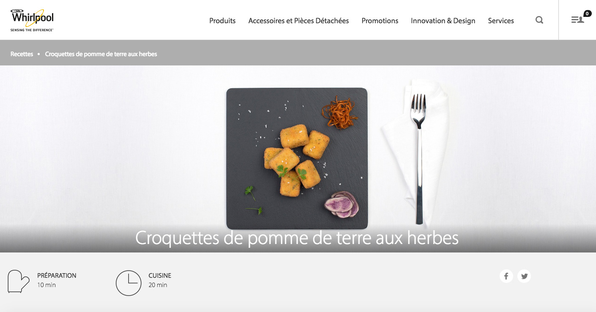Open Accessoires et Pièces Détachées menu
This screenshot has width=596, height=312.
click(x=298, y=21)
